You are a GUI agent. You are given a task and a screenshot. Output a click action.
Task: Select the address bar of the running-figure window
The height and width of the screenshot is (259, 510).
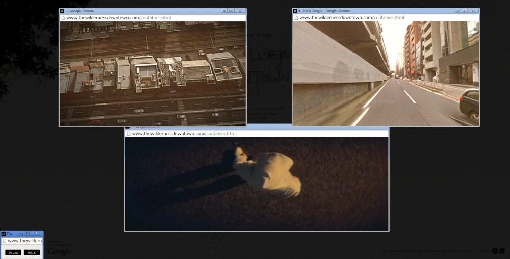[257, 134]
